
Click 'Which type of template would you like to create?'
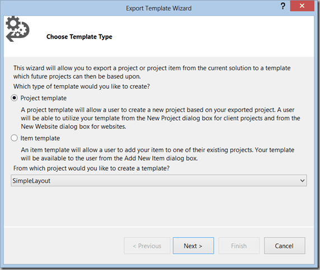82,86
